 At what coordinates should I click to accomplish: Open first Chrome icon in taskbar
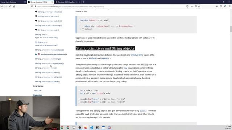pos(62,127)
